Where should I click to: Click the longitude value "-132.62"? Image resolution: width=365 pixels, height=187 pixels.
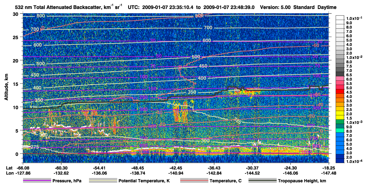(61, 173)
